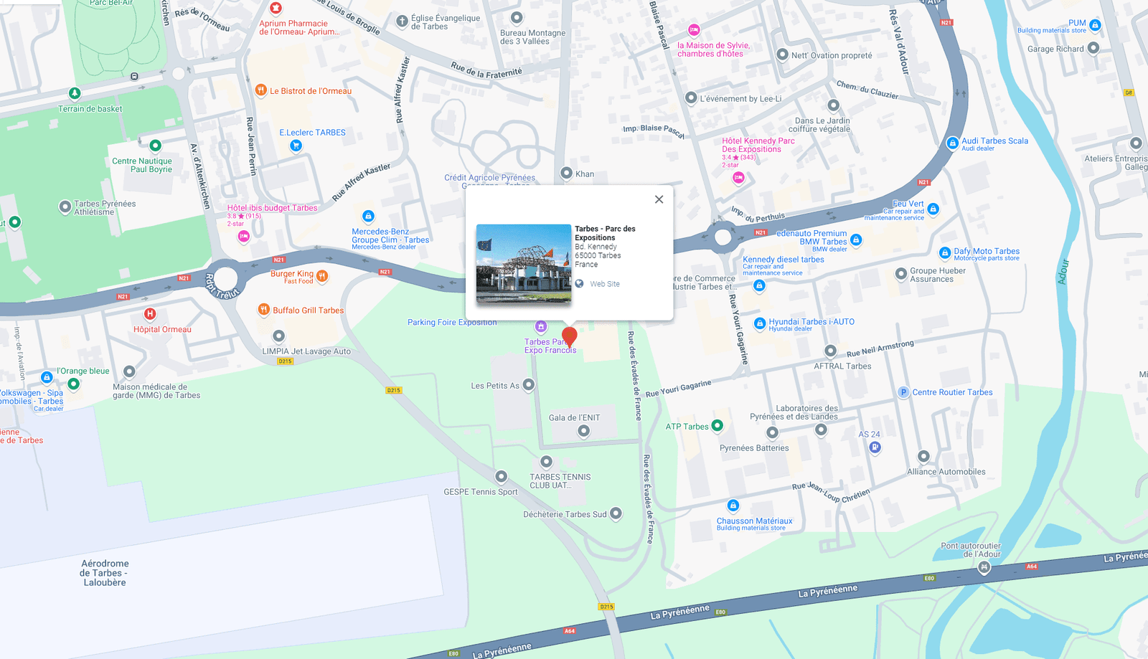The height and width of the screenshot is (659, 1148).
Task: Click the Hôtel ibis budget Tarbes lodging icon
Action: 244,236
